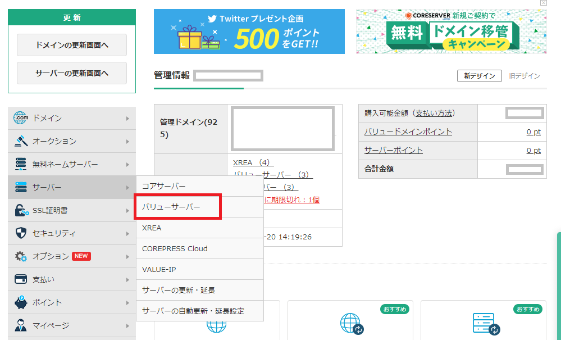
Task: Click the XREA (4) server link
Action: point(253,162)
